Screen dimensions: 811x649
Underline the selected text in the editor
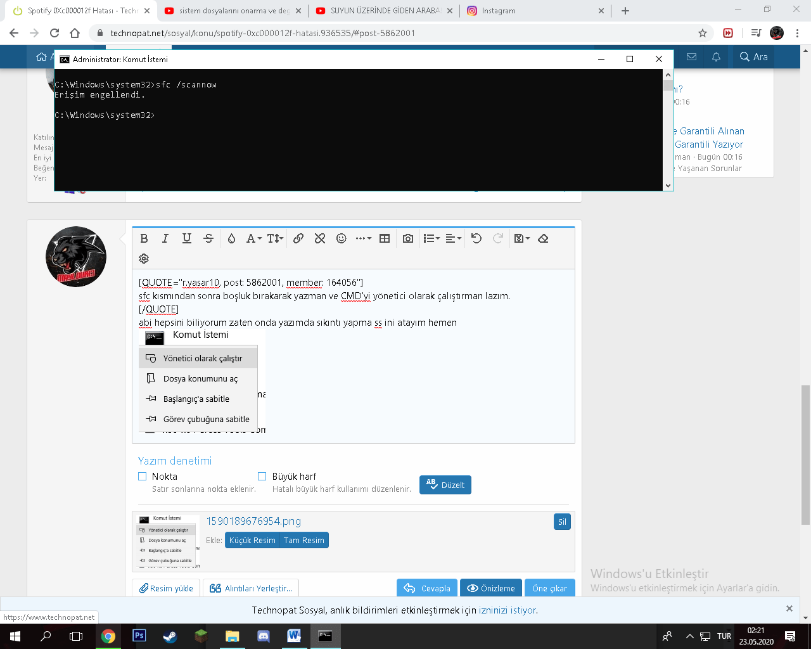coord(186,238)
